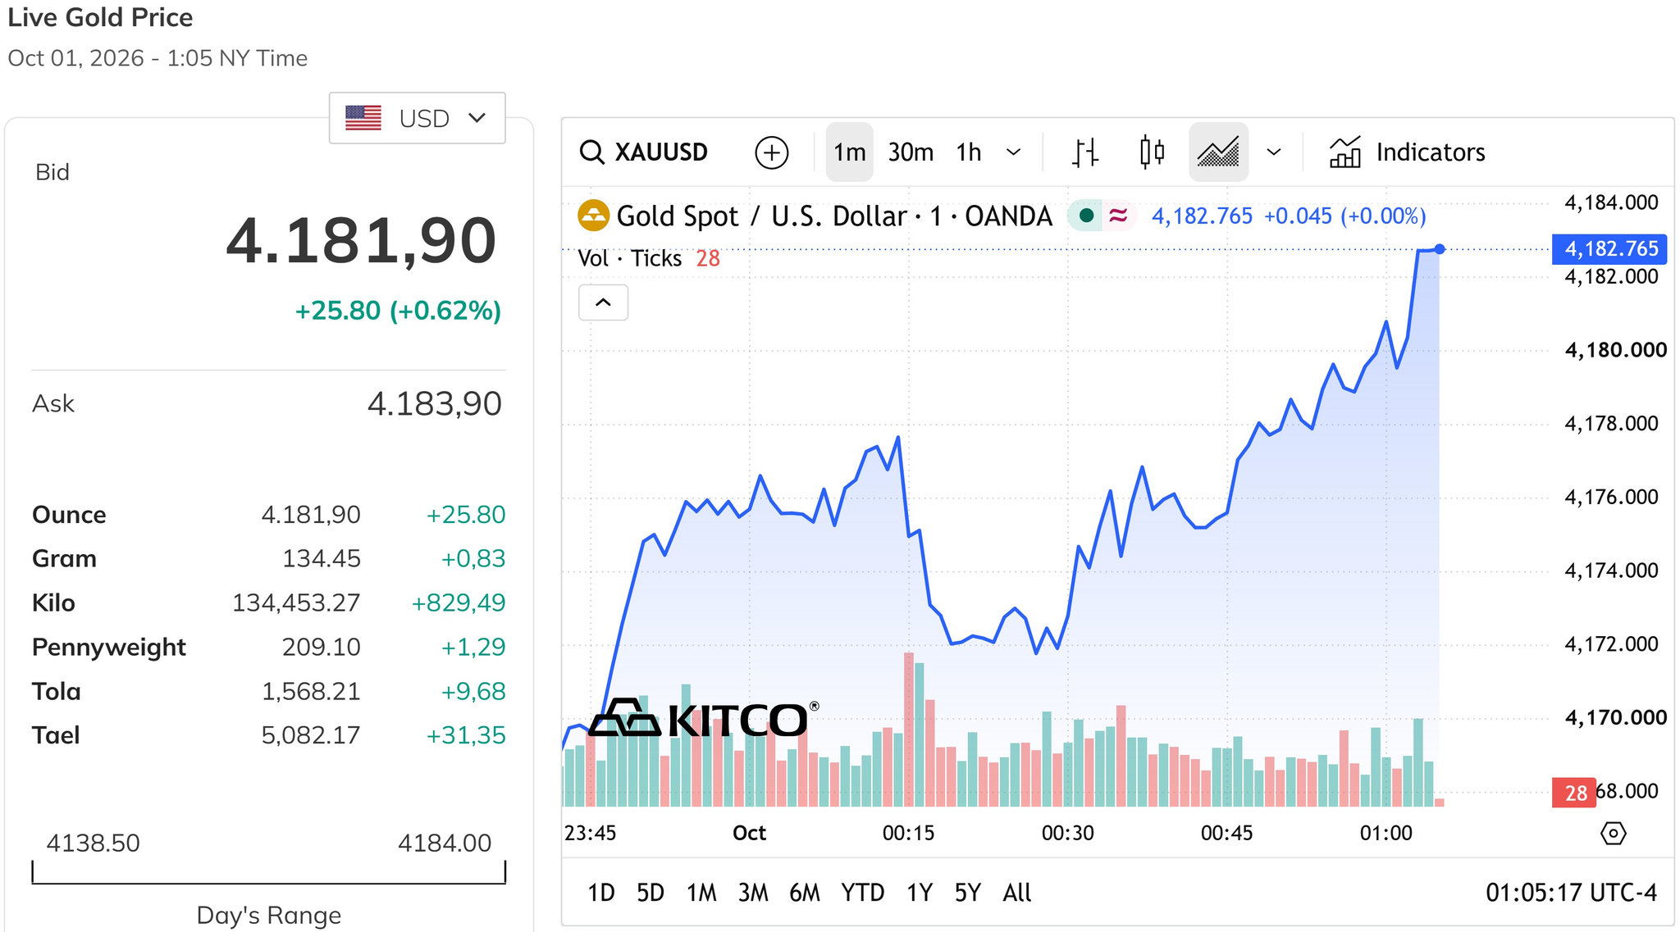Viewport: 1680px width, 932px height.
Task: Select the area chart style icon
Action: pyautogui.click(x=1218, y=152)
